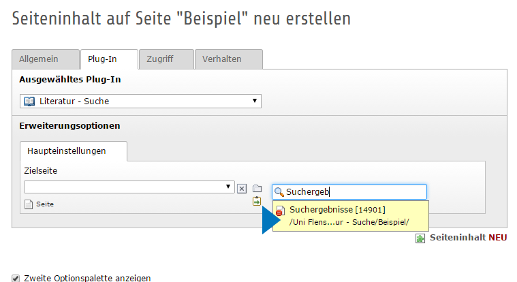Toggle Zweite Optionspalette anzeigen checkbox
Screen dimensions: 517x282
point(16,278)
